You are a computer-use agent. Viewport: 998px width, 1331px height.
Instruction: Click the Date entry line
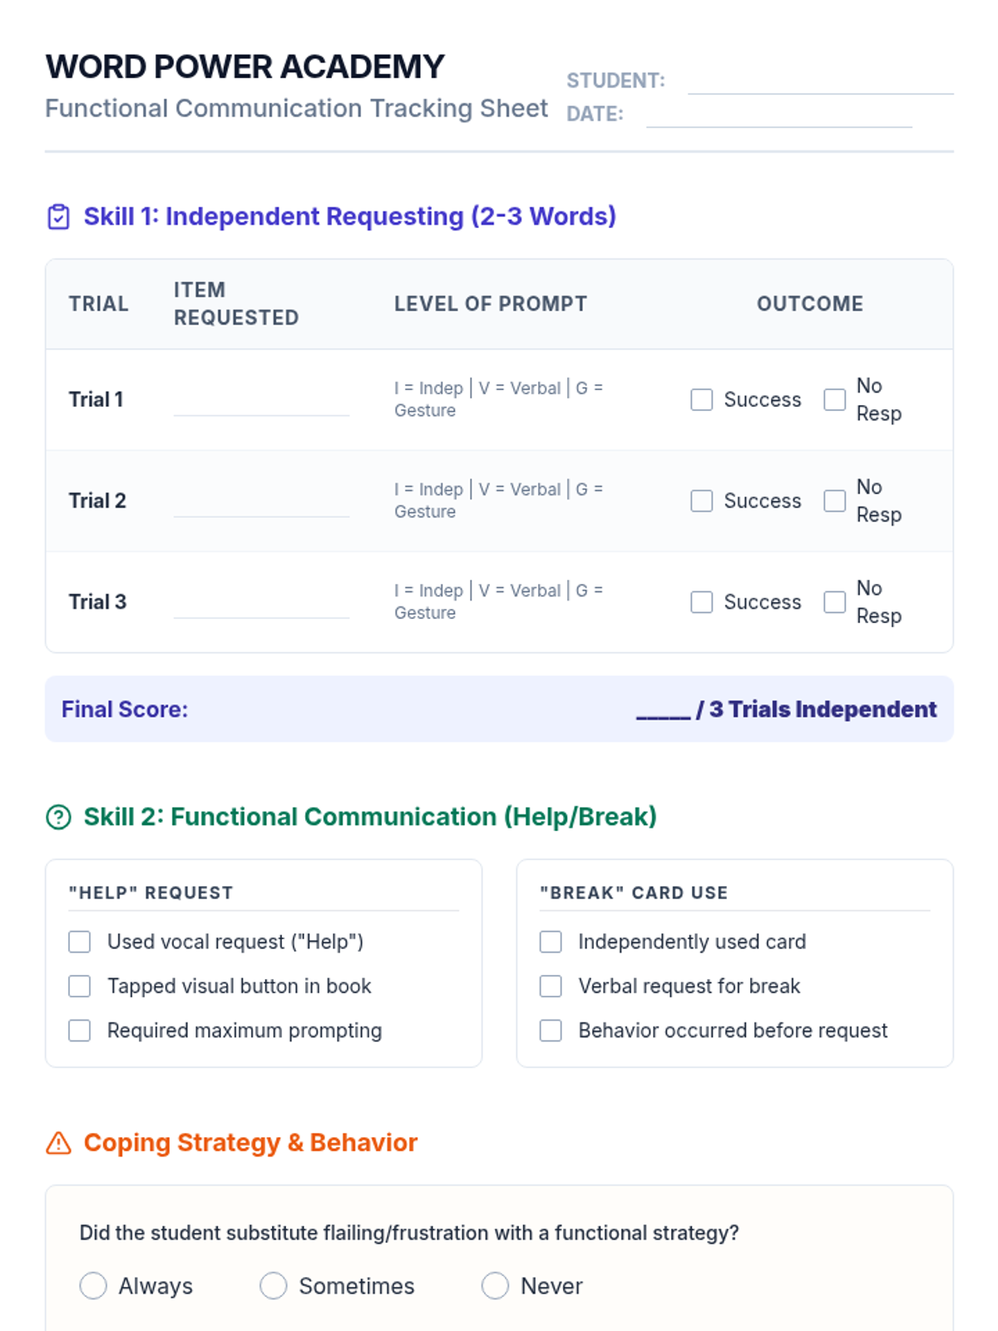pos(778,115)
